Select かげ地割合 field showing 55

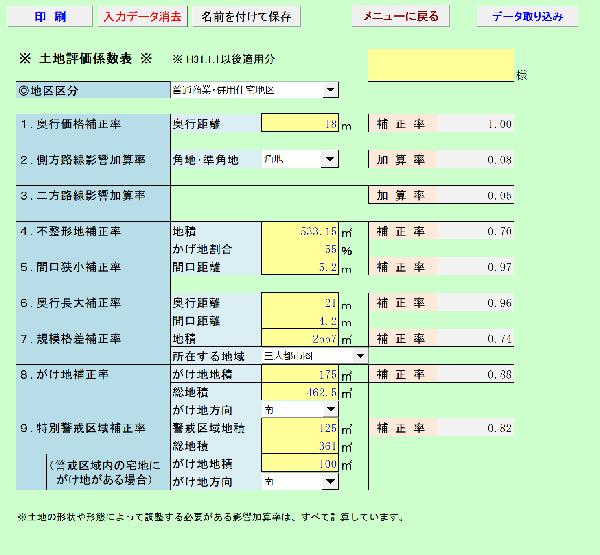point(300,248)
